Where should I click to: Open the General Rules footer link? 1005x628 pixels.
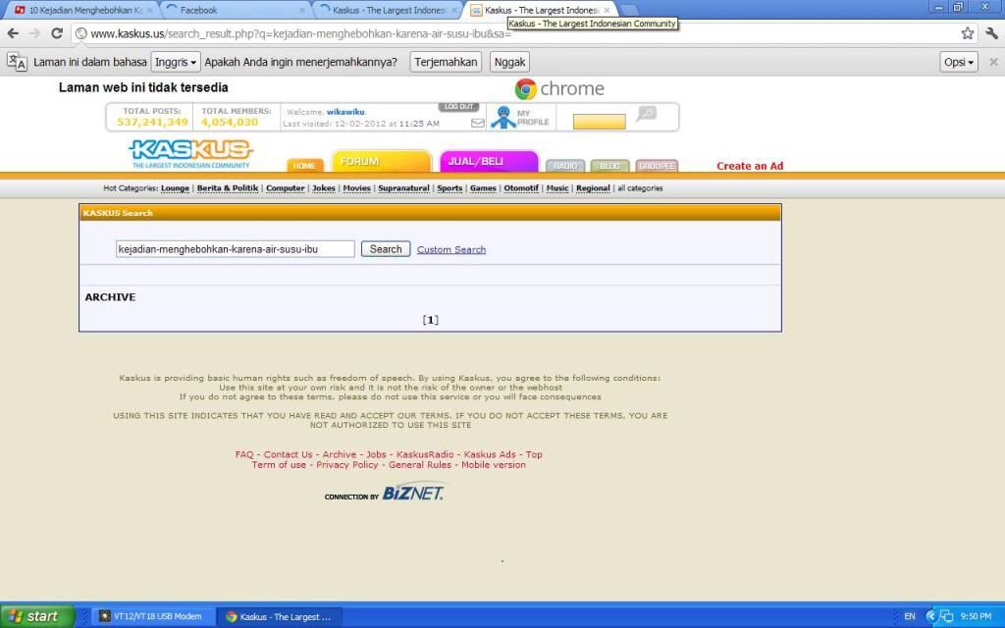420,464
